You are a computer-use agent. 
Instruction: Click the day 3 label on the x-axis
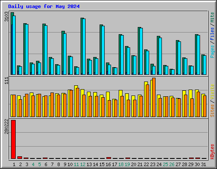(x=27, y=164)
